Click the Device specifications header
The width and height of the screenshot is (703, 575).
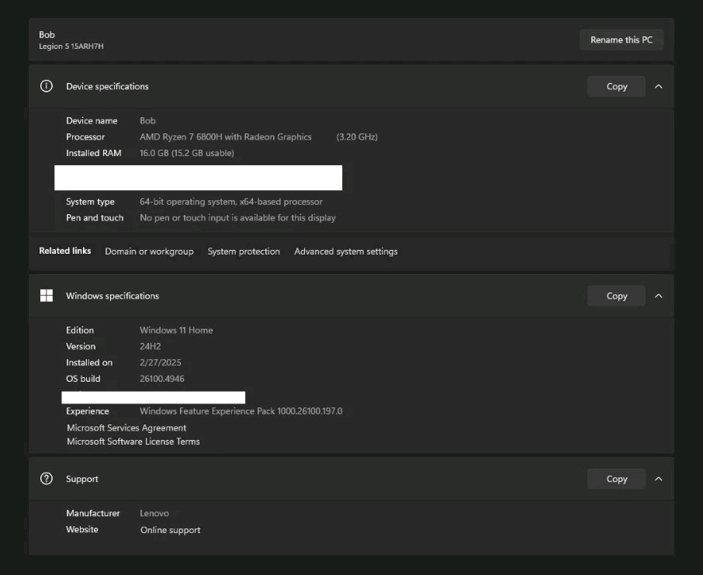107,86
